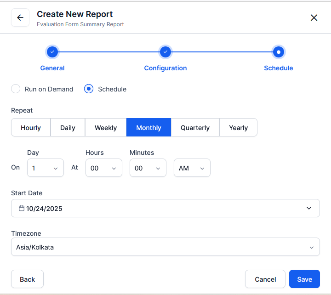The width and height of the screenshot is (331, 295).
Task: Click the Schedule step circle icon
Action: coord(278,52)
